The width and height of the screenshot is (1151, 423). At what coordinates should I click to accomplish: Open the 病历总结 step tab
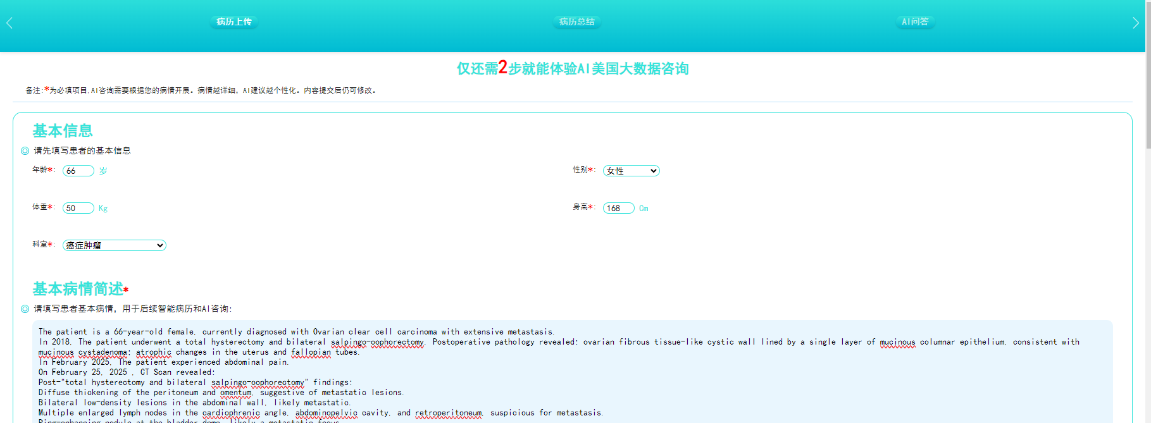pyautogui.click(x=577, y=21)
